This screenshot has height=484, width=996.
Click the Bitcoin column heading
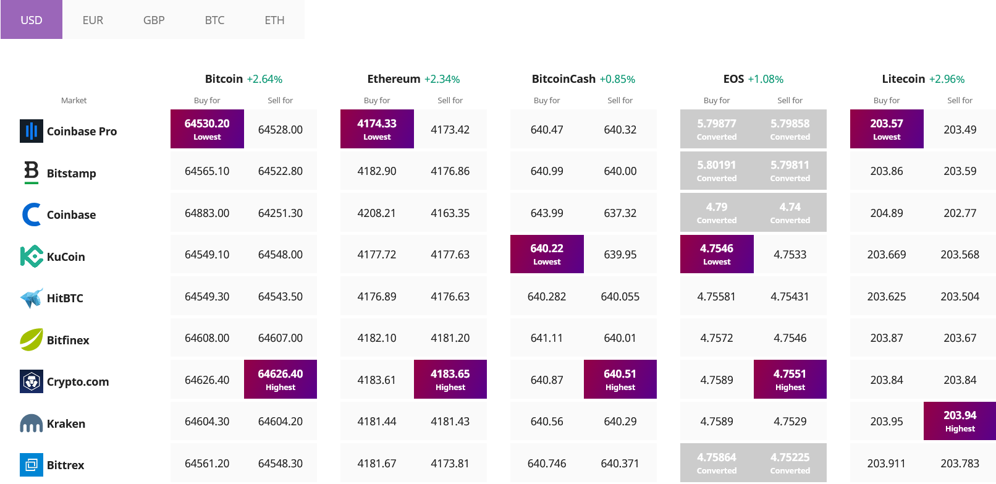tap(224, 79)
